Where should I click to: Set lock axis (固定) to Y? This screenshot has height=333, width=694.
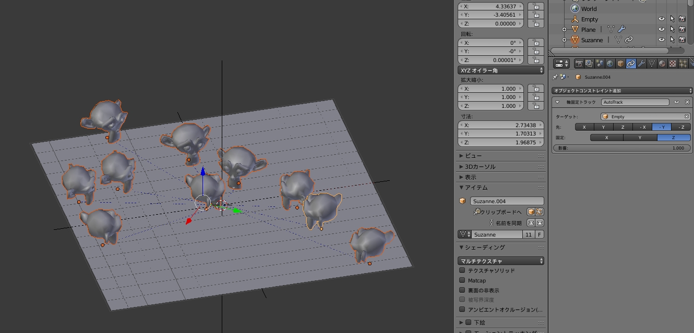640,138
